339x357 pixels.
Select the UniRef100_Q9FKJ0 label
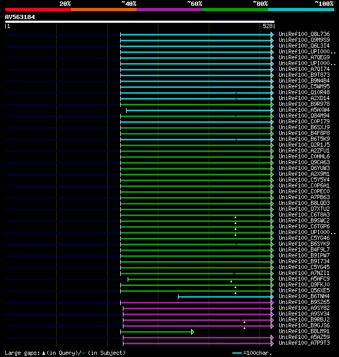tap(304, 285)
